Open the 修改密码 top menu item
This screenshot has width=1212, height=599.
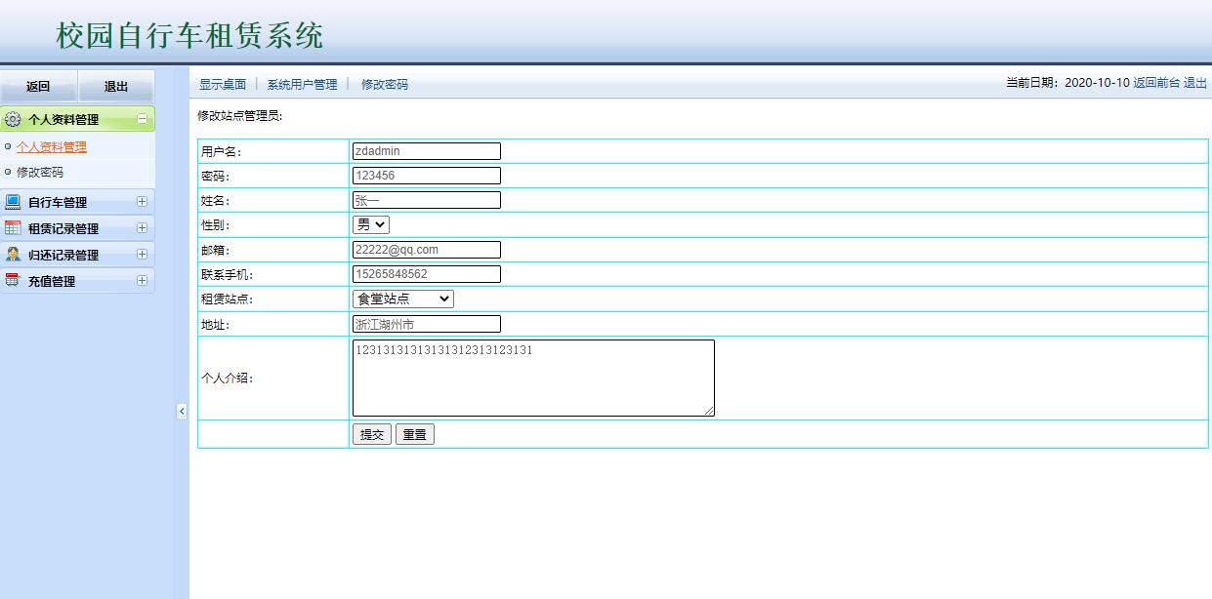coord(385,85)
